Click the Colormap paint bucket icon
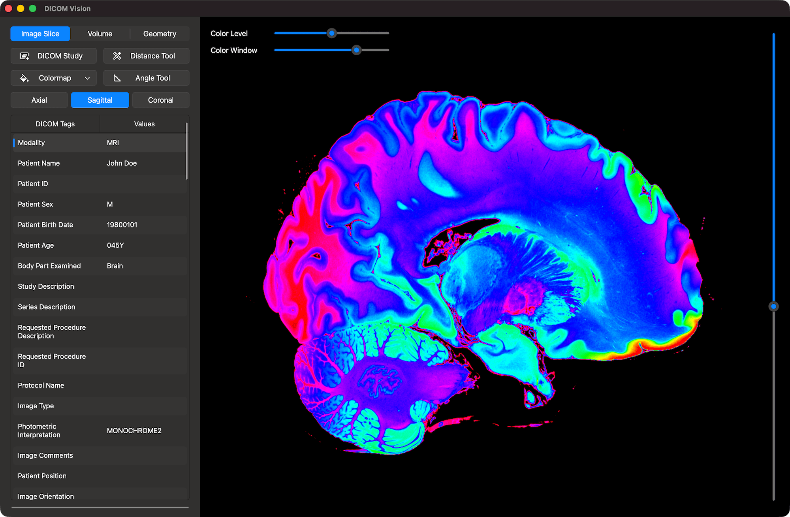 click(24, 78)
